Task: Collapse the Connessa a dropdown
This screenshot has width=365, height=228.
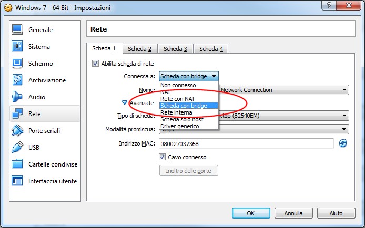Action: [189, 76]
